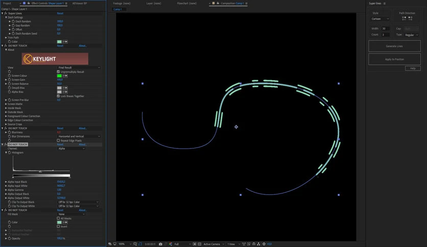Click eyedropper next to Alpha Bias
This screenshot has height=247, width=427.
(x=65, y=92)
